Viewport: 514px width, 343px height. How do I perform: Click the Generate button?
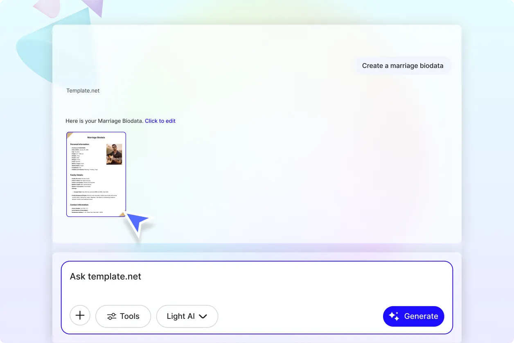(413, 316)
